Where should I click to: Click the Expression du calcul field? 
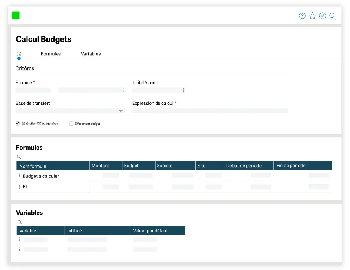210,111
